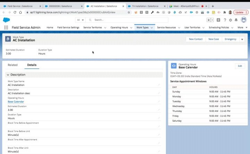Open the user profile avatar
The image size is (250, 154).
click(x=244, y=20)
